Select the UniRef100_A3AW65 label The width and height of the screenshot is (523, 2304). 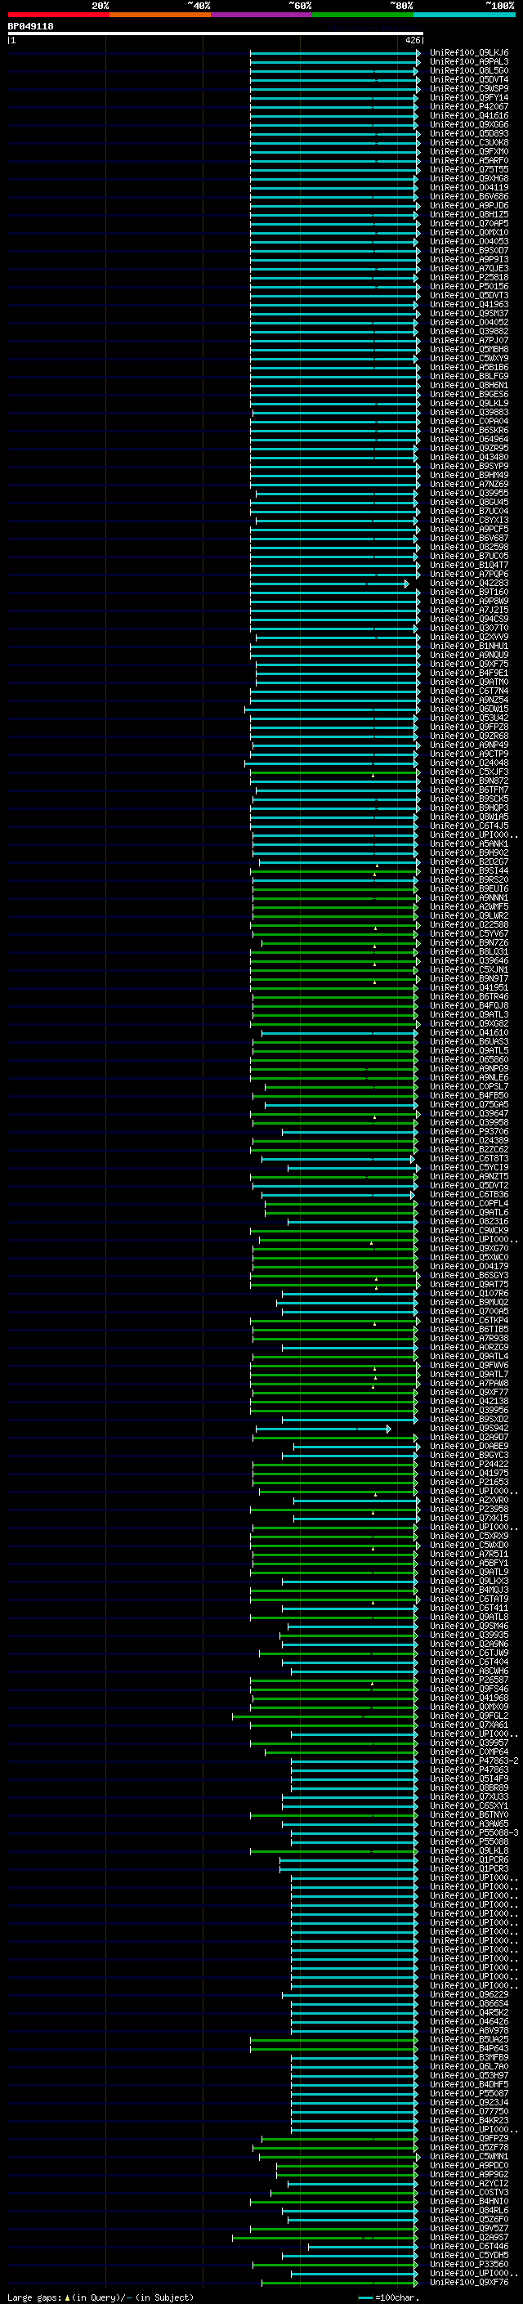coord(469,1823)
